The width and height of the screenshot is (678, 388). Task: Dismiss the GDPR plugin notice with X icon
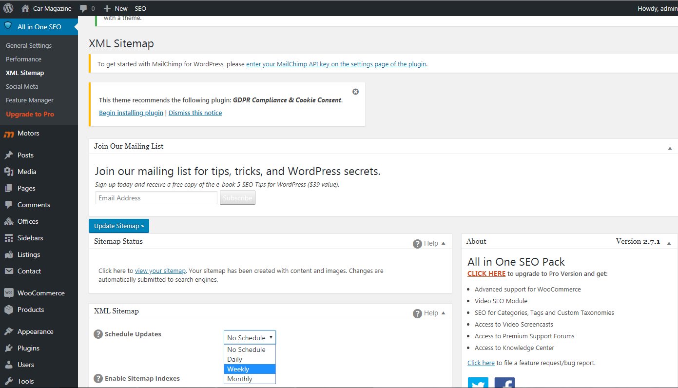point(355,92)
